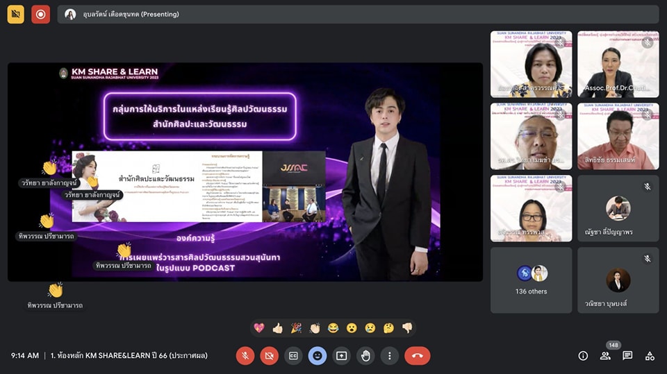Toggle closed captions
This screenshot has width=667, height=374.
point(293,355)
